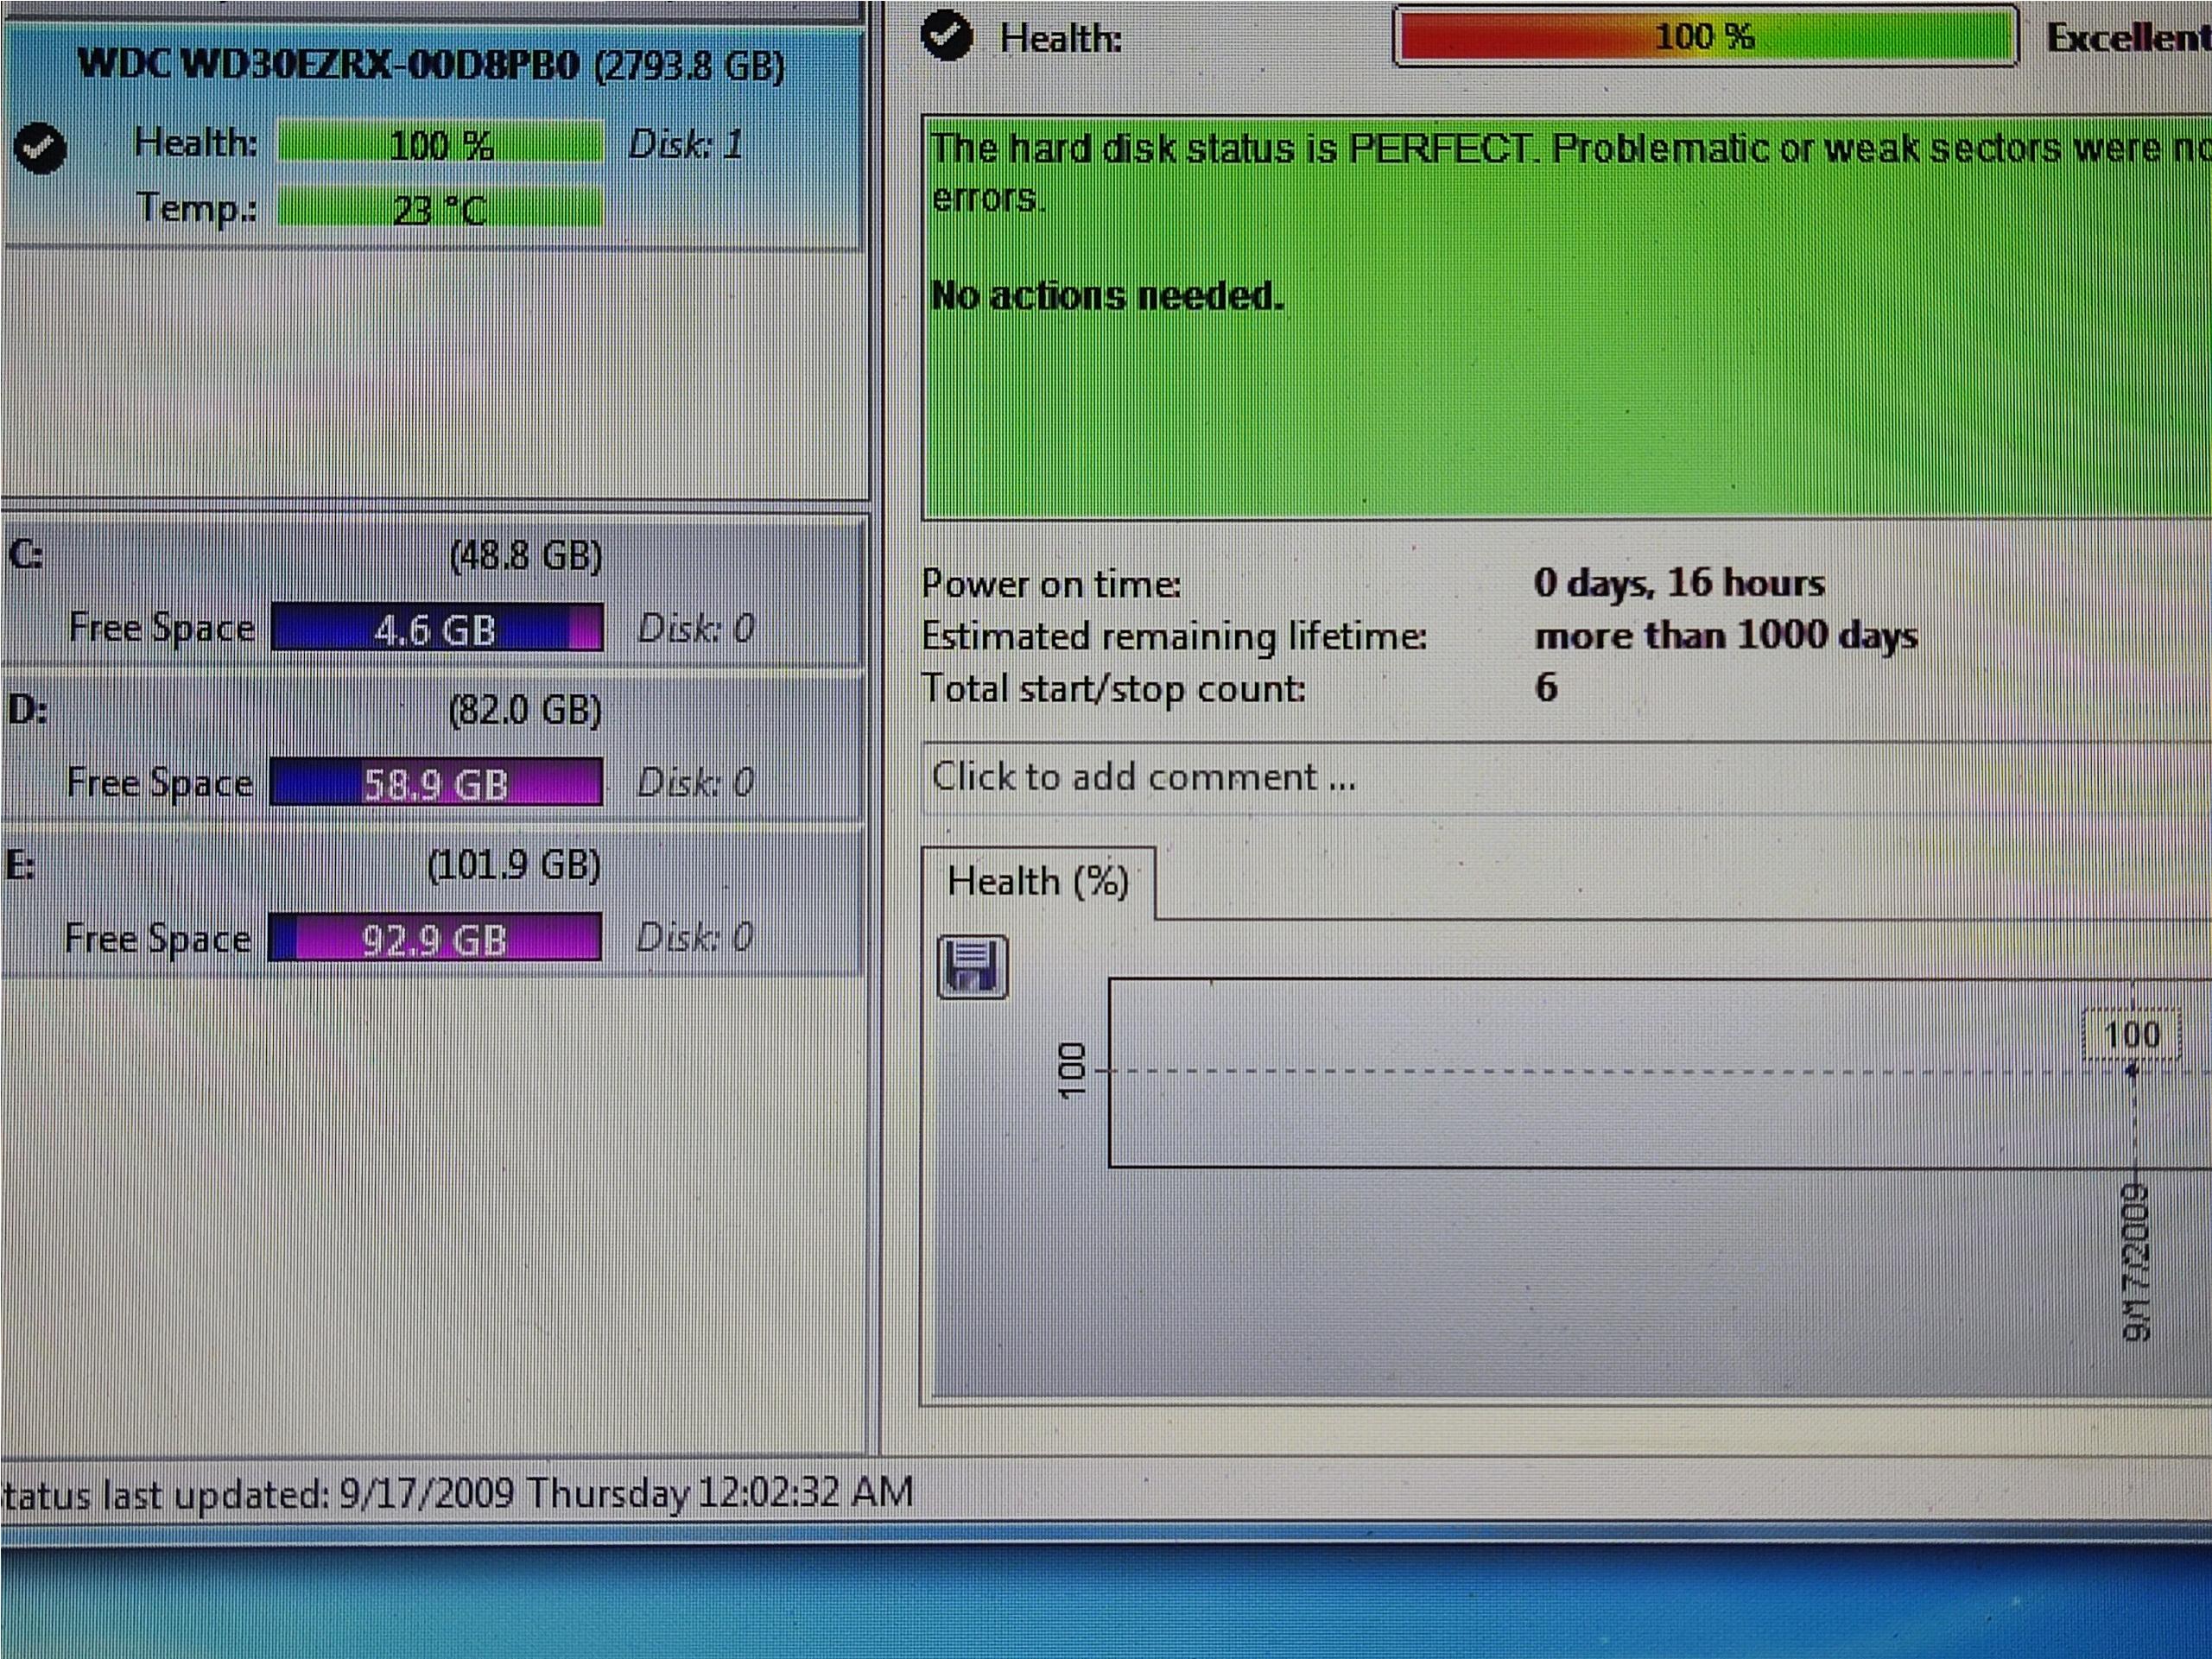Open the Health (%) tab
Screen dimensions: 2212x1659
click(1038, 883)
